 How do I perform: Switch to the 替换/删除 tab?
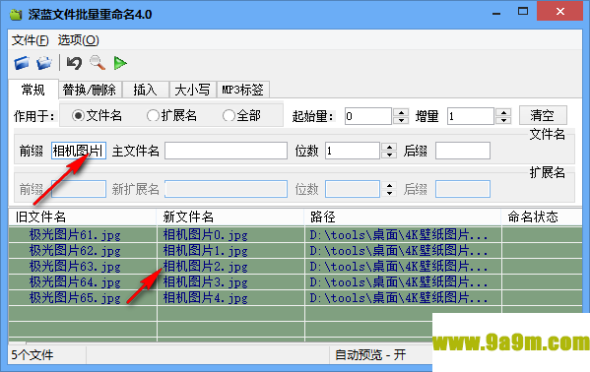coord(90,90)
